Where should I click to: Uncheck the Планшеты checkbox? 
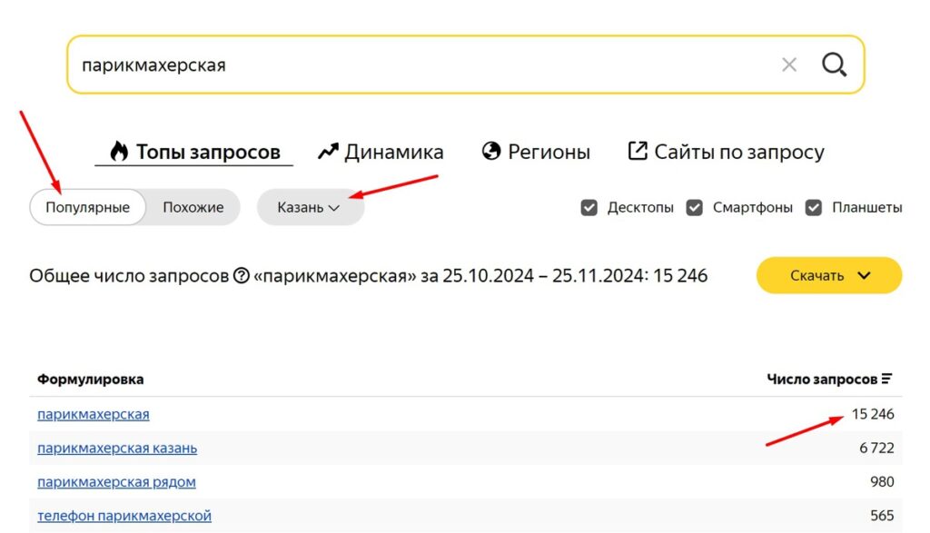click(813, 208)
